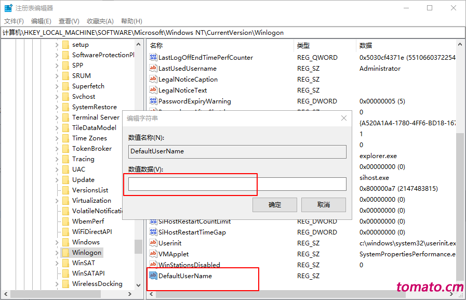Click the Administrator data value

coord(380,69)
